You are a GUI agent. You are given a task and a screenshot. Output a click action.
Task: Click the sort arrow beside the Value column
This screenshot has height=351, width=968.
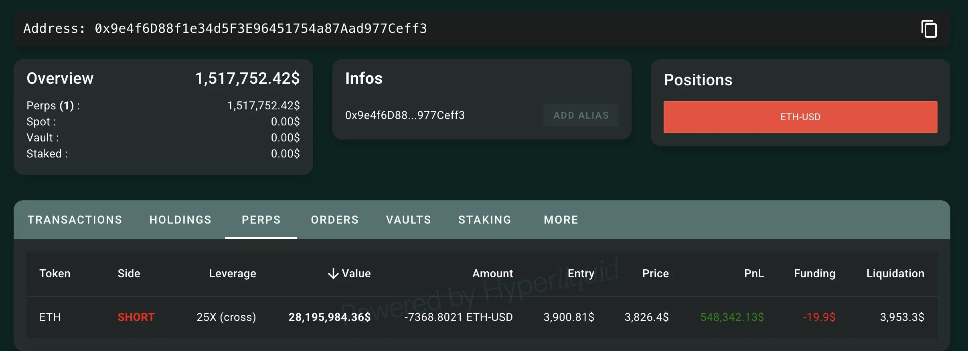click(x=333, y=274)
